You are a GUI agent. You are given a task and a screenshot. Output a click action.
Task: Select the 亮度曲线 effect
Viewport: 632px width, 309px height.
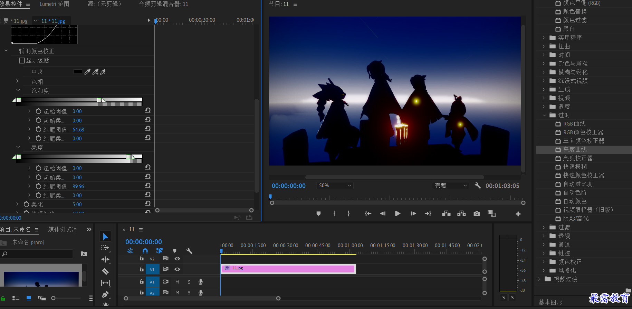pyautogui.click(x=575, y=150)
